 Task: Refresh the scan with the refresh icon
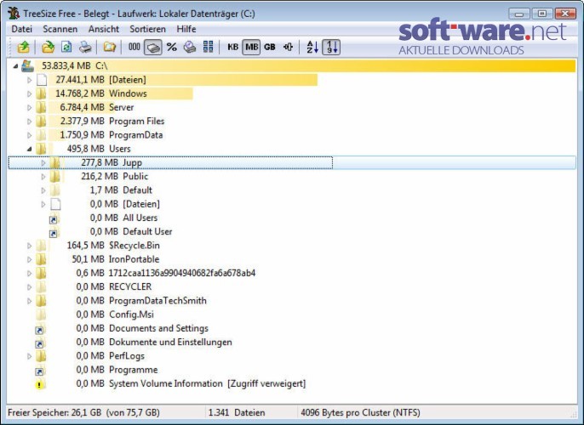[x=66, y=47]
